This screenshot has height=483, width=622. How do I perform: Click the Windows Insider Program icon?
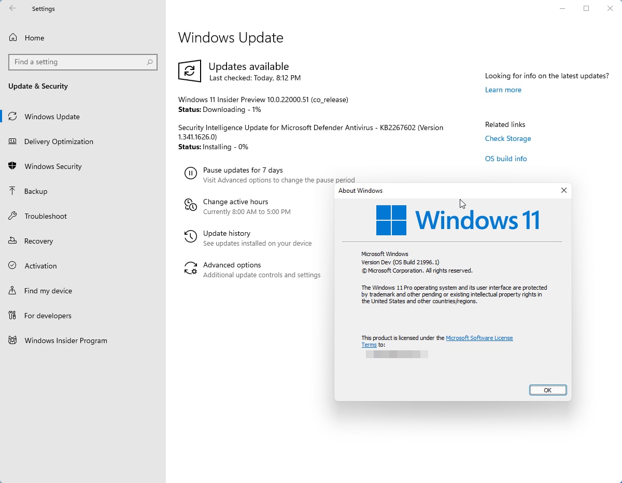(13, 340)
